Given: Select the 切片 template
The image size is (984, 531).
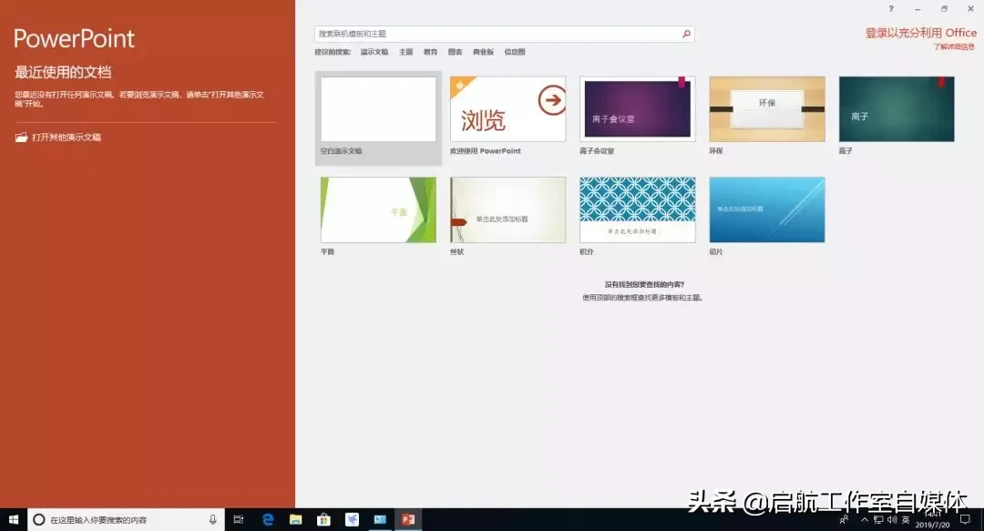Looking at the screenshot, I should [x=766, y=209].
